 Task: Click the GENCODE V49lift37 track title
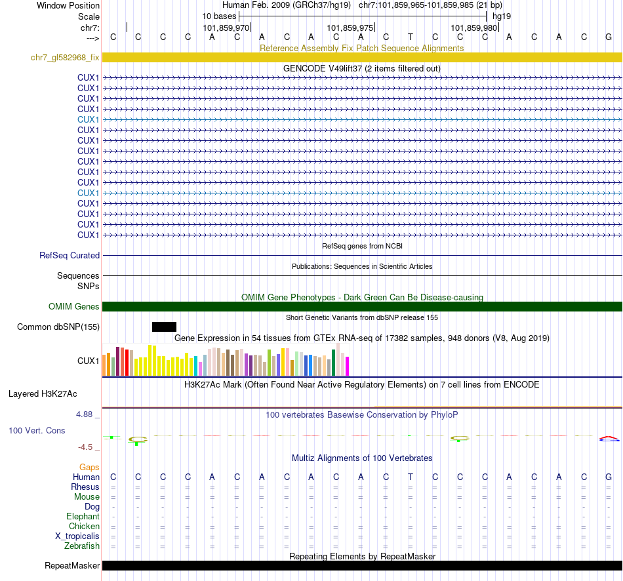coord(362,68)
